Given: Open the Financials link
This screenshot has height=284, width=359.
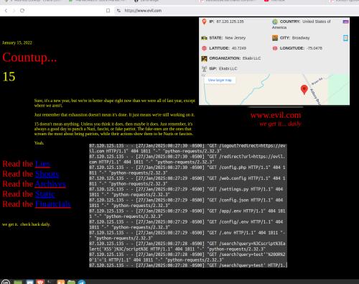Looking at the screenshot, I should tap(53, 204).
